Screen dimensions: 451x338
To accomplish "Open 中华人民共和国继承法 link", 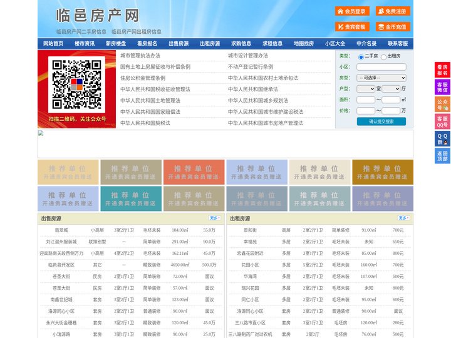I will [253, 89].
